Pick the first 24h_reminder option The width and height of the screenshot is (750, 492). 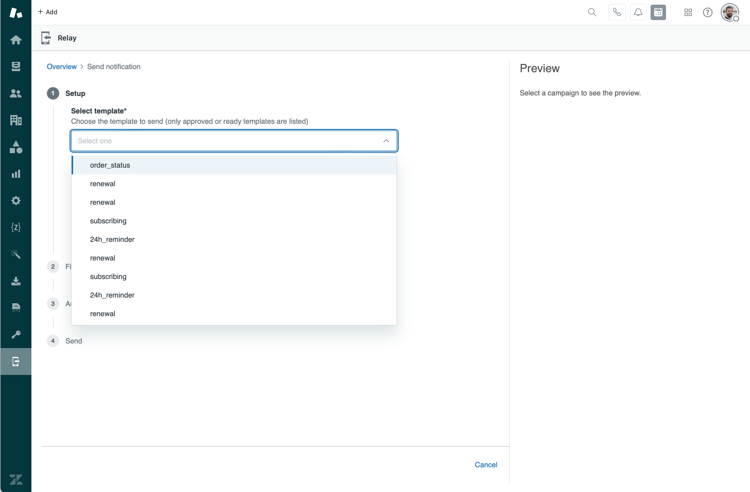pyautogui.click(x=112, y=239)
